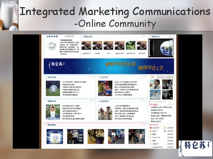
Task: Open fifth 精彩瞬间 event photo
Action: pyautogui.click(x=137, y=136)
